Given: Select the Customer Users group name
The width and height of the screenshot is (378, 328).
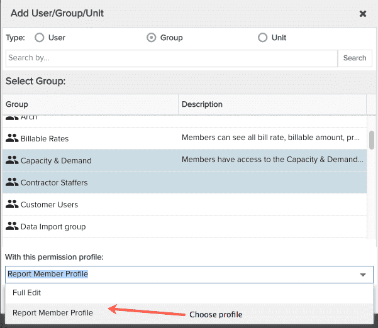Looking at the screenshot, I should [50, 205].
